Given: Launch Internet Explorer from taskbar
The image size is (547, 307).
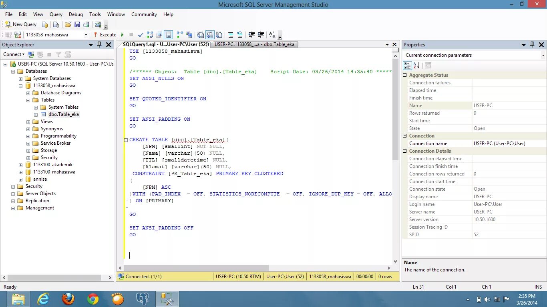Looking at the screenshot, I should (43, 299).
